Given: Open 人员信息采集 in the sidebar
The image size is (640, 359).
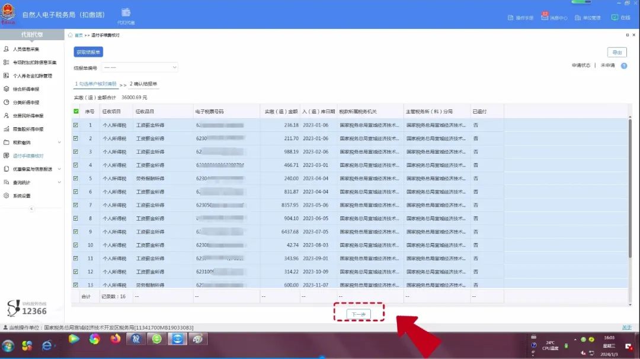Looking at the screenshot, I should [x=26, y=49].
